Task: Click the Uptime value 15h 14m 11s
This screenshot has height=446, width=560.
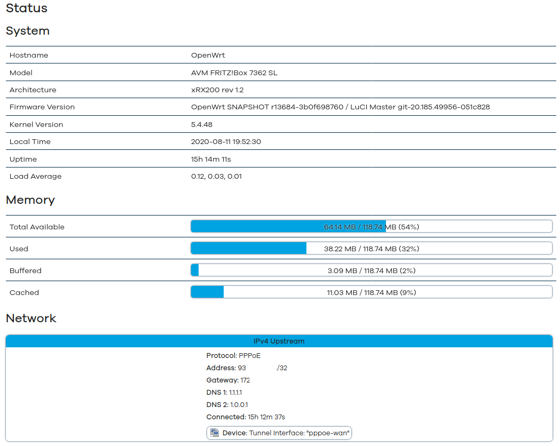Action: pos(211,159)
